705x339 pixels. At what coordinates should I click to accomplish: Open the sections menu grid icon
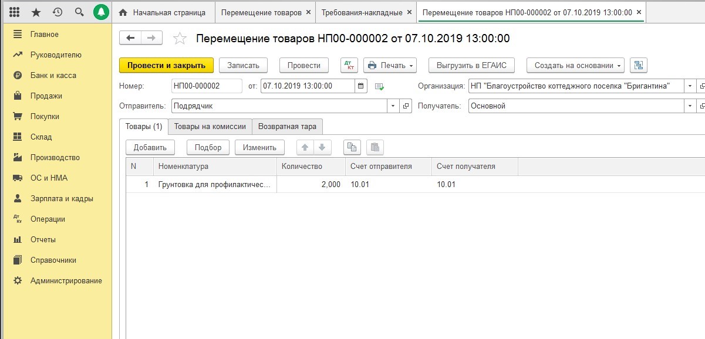pos(15,12)
